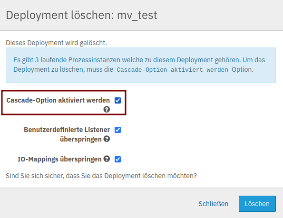Viewport: 283px width, 218px height.
Task: Dismiss dialog via Schließen link
Action: tap(214, 204)
